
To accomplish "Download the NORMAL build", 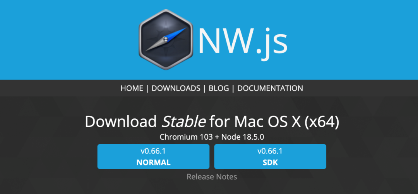I will coord(153,157).
